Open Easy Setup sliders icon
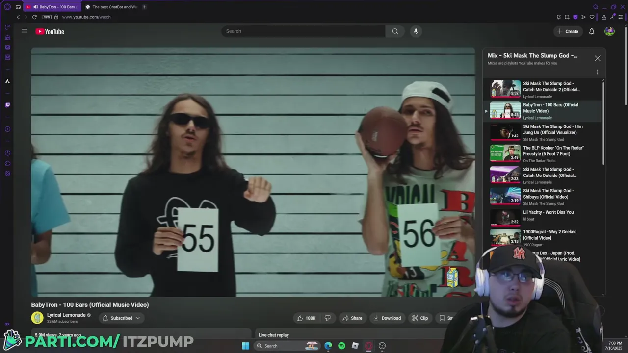The height and width of the screenshot is (353, 628). pyautogui.click(x=620, y=17)
